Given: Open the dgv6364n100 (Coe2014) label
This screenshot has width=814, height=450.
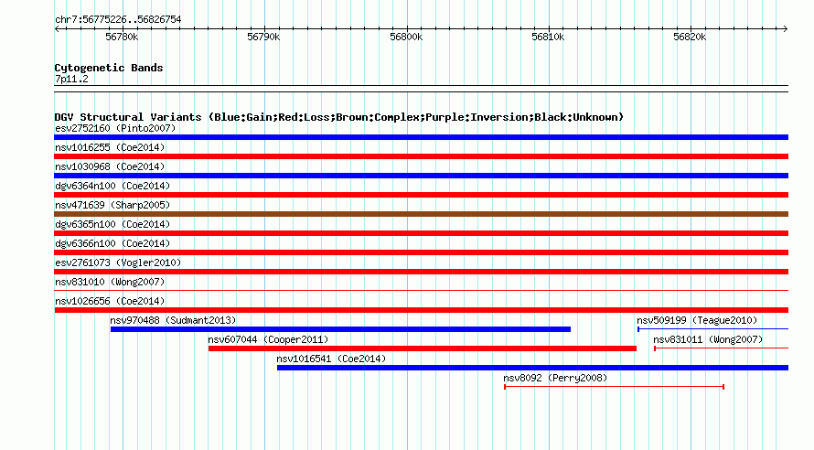Looking at the screenshot, I should pyautogui.click(x=112, y=186).
